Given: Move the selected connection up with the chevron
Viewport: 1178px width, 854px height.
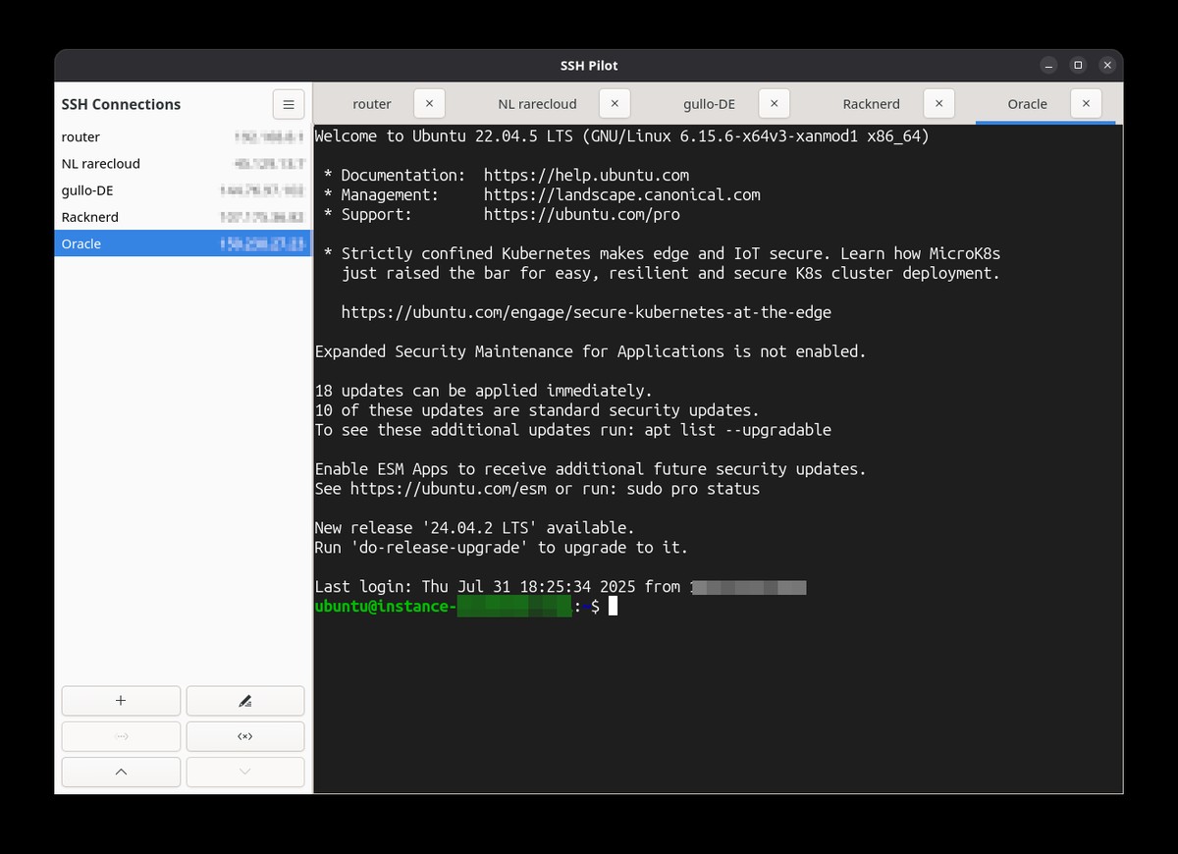Looking at the screenshot, I should coord(120,772).
